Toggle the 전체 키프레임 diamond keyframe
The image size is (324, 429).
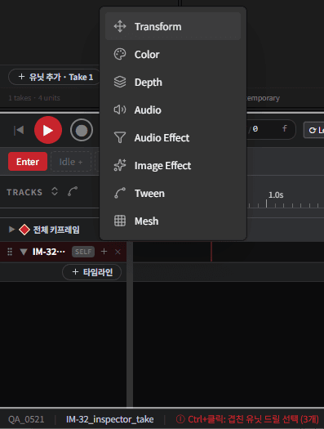24,230
